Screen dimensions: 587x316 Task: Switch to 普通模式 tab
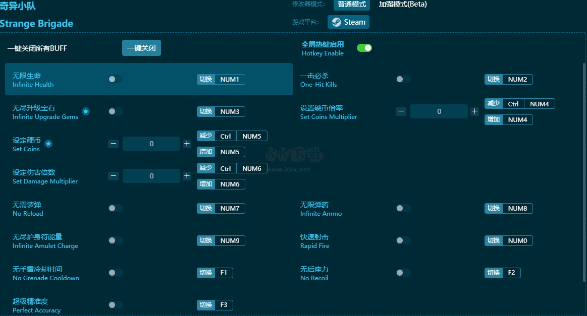[351, 5]
